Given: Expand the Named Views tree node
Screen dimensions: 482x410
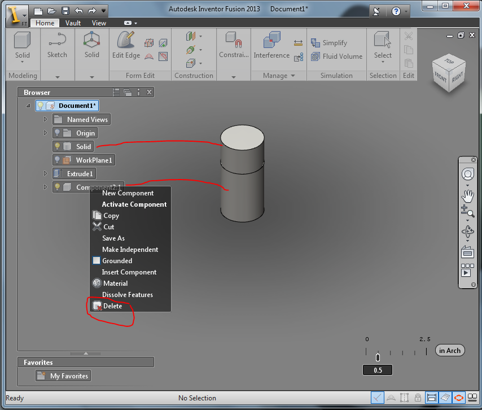Looking at the screenshot, I should [45, 119].
